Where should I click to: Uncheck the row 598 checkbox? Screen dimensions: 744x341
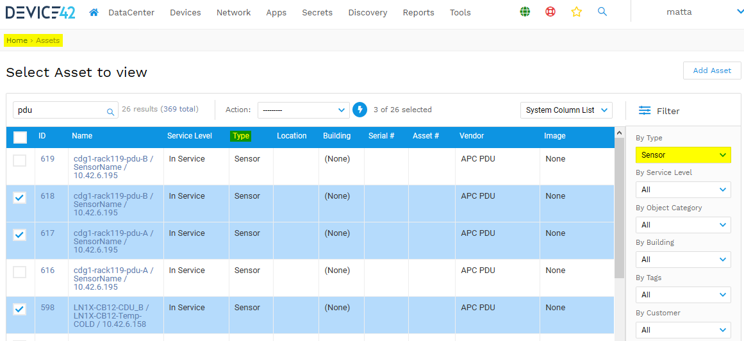point(19,309)
